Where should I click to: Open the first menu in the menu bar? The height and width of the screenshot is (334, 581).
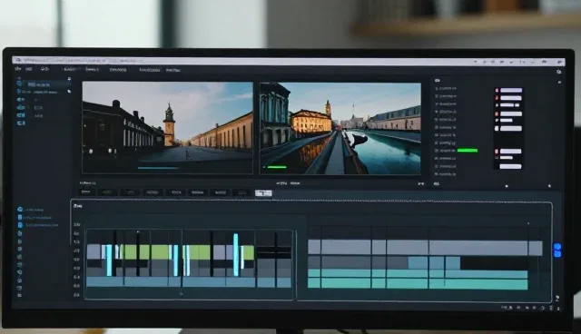(18, 69)
